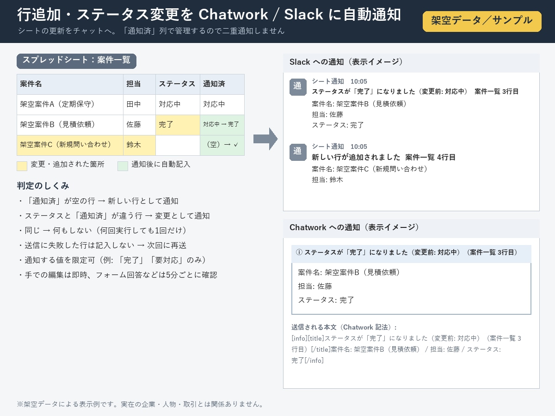
Task: Click the スプレッドシート:案件一覧 label
Action: click(77, 61)
